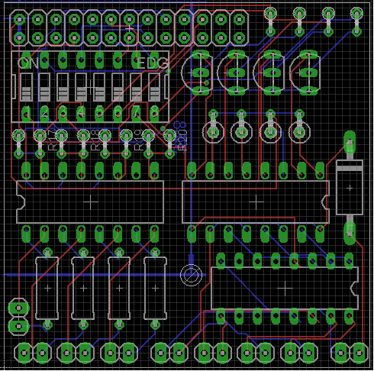The image size is (374, 371).
Task: Click the DIP switch slider above pad 1
Action: pyautogui.click(x=26, y=87)
